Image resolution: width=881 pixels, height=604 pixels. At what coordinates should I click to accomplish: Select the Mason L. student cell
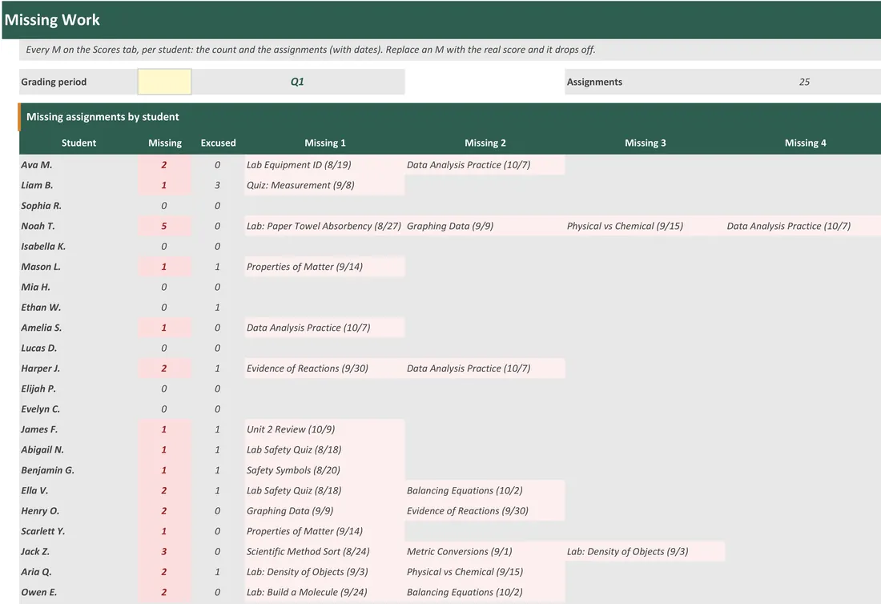78,266
